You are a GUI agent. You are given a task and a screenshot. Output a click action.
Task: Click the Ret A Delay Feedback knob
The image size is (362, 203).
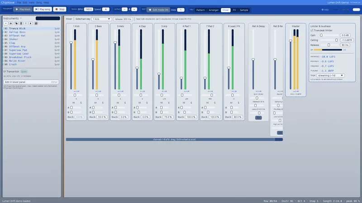[255, 106]
